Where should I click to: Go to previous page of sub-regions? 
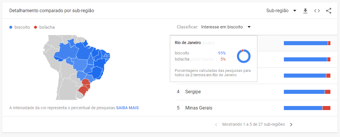[x=216, y=125]
